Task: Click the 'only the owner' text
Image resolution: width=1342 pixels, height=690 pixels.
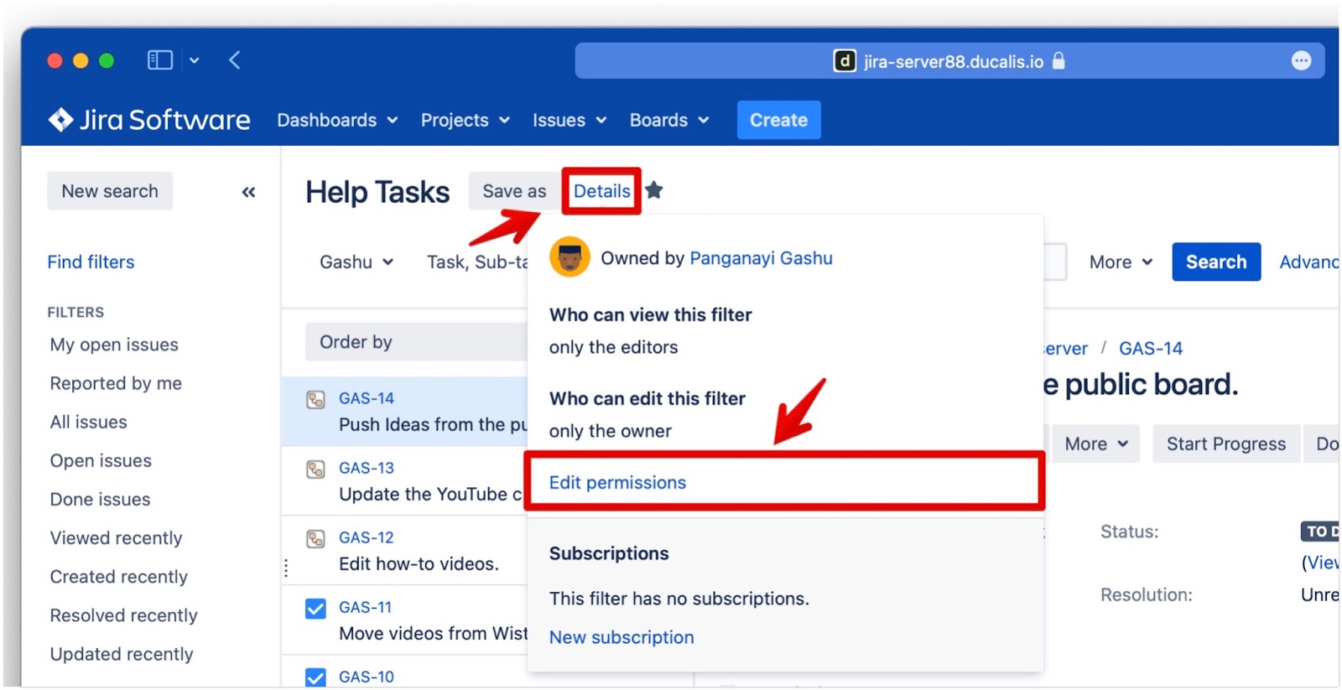Action: (x=610, y=431)
